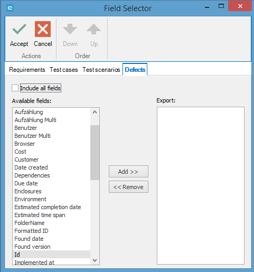Click the app icon in title bar
This screenshot has height=272, width=254.
[x=10, y=8]
